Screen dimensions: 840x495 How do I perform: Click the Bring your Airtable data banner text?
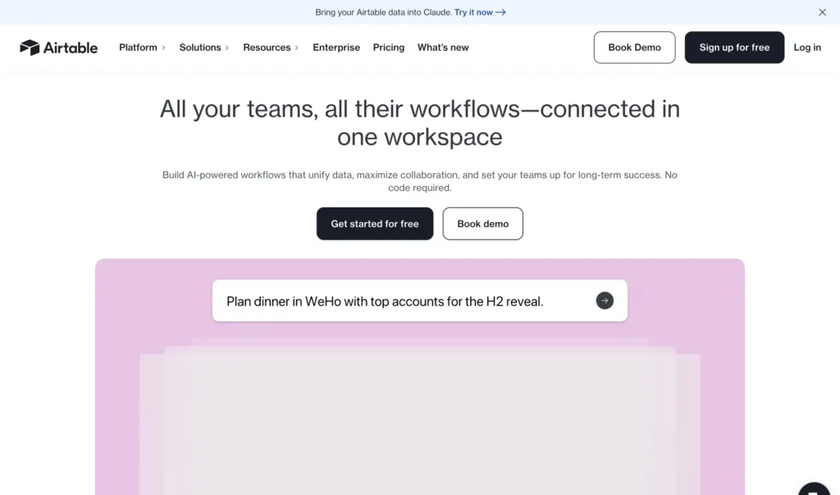(384, 12)
